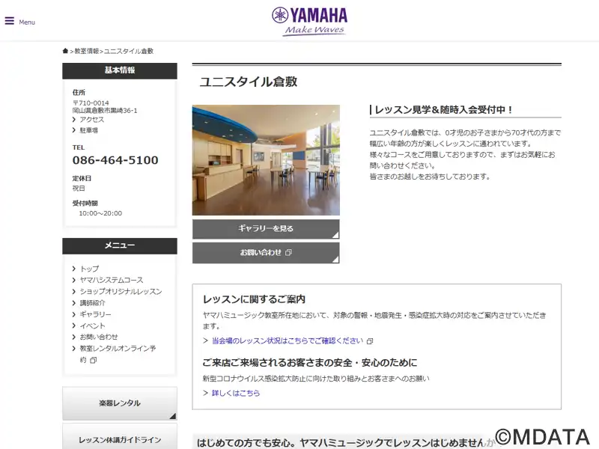Open the hamburger Menu icon

10,21
